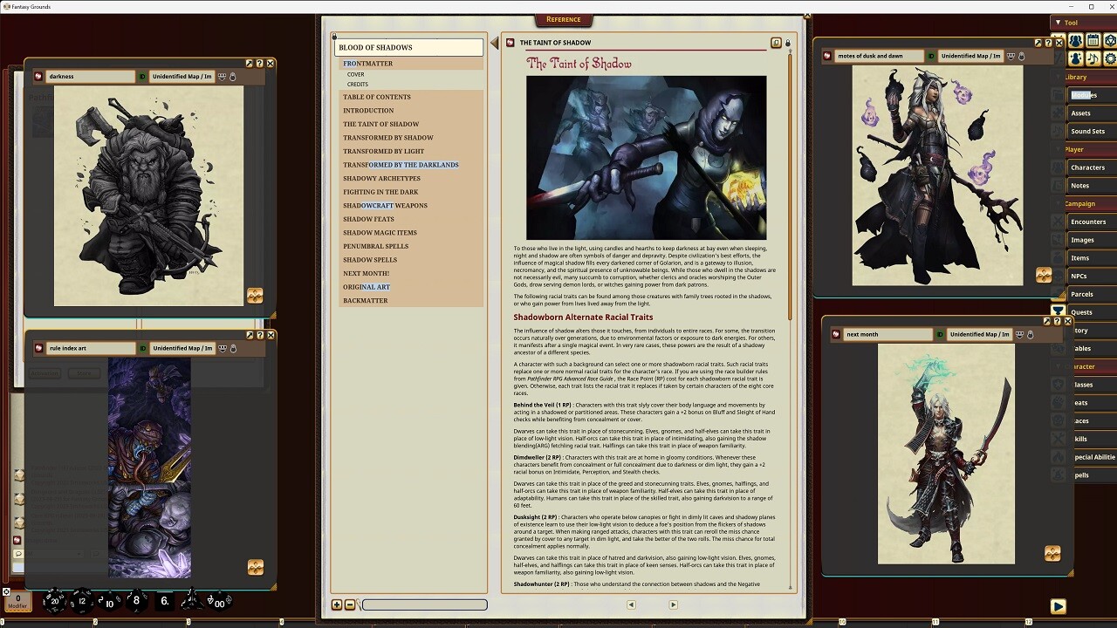This screenshot has width=1117, height=628.
Task: Toggle the lock on The Taint of Shadow page
Action: pyautogui.click(x=787, y=43)
